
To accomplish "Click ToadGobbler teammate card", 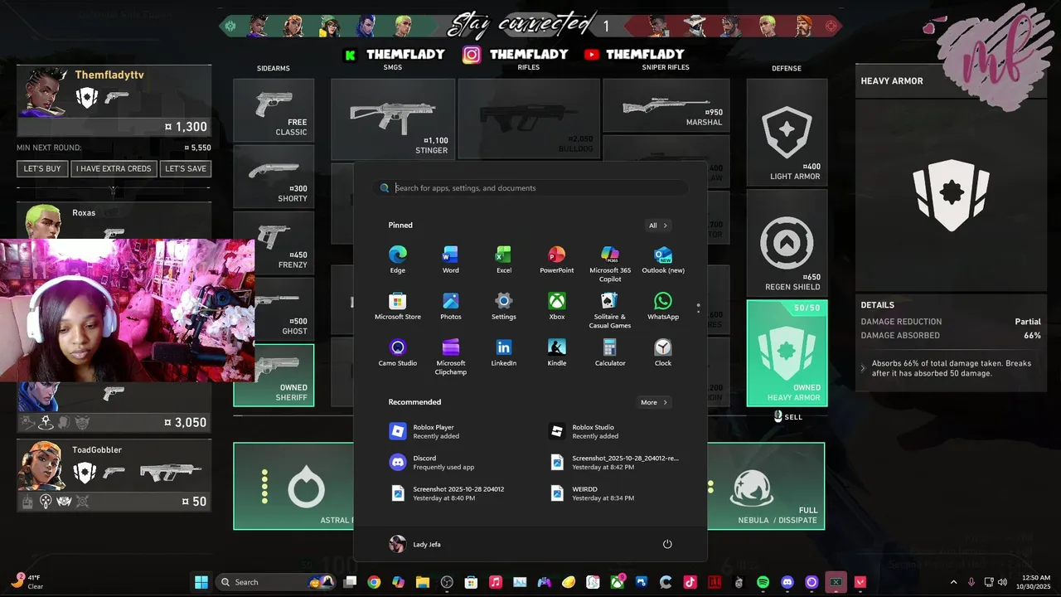I will click(x=114, y=475).
